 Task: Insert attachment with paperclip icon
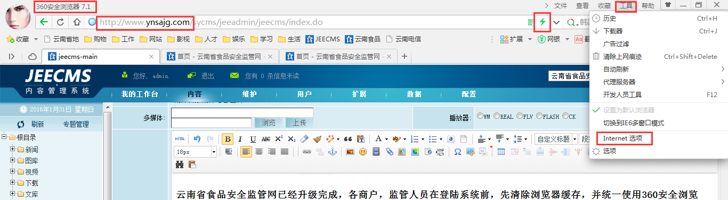pos(389,152)
